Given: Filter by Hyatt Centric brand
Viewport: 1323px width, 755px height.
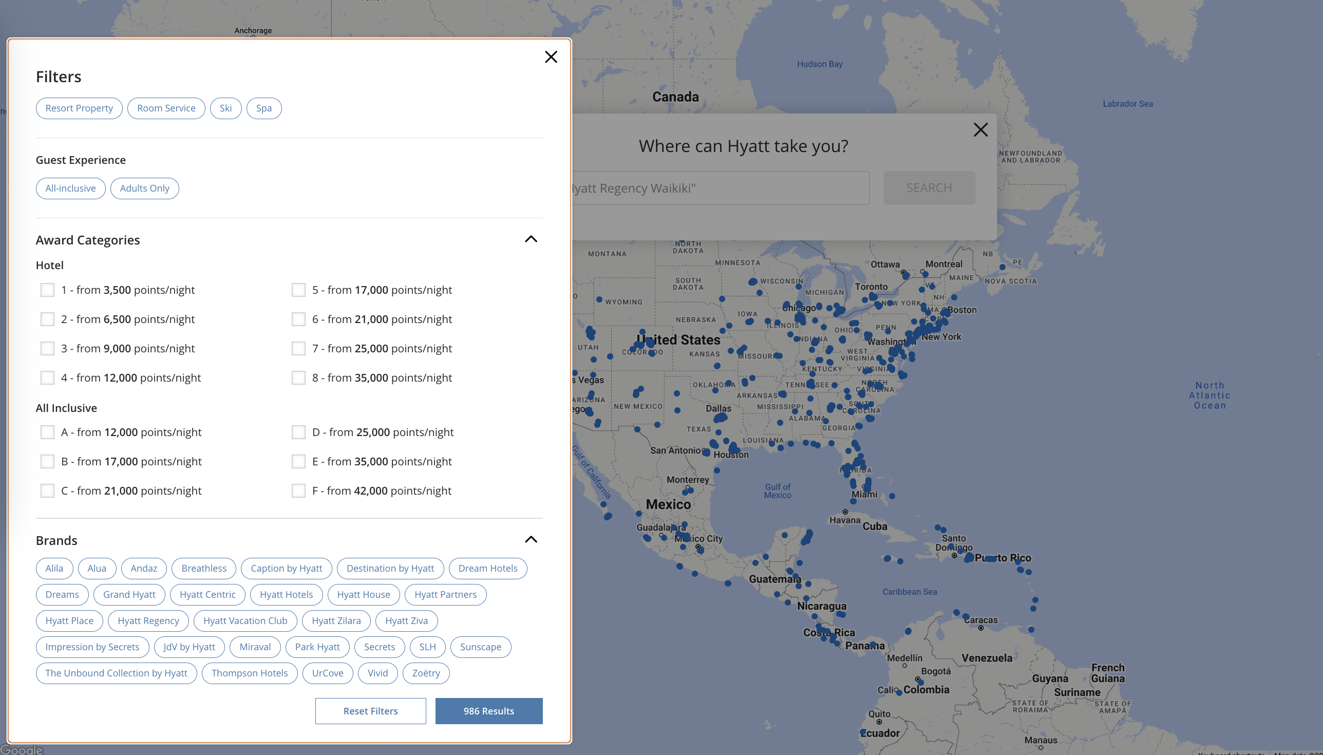Looking at the screenshot, I should [207, 595].
